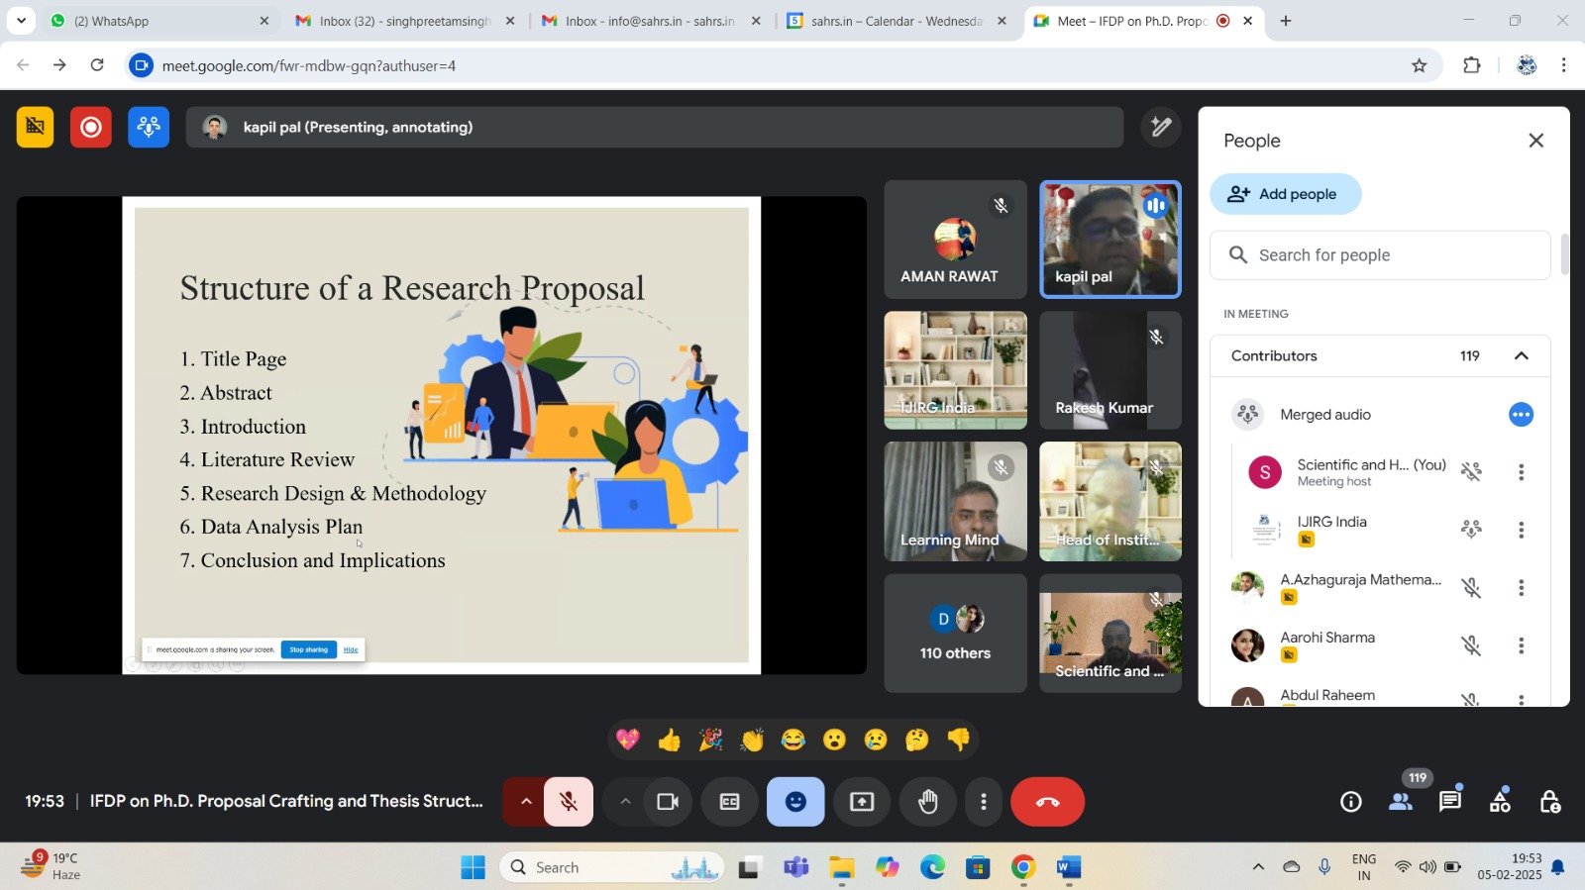This screenshot has width=1585, height=890.
Task: Click the annotation pen icon
Action: pos(1161,127)
